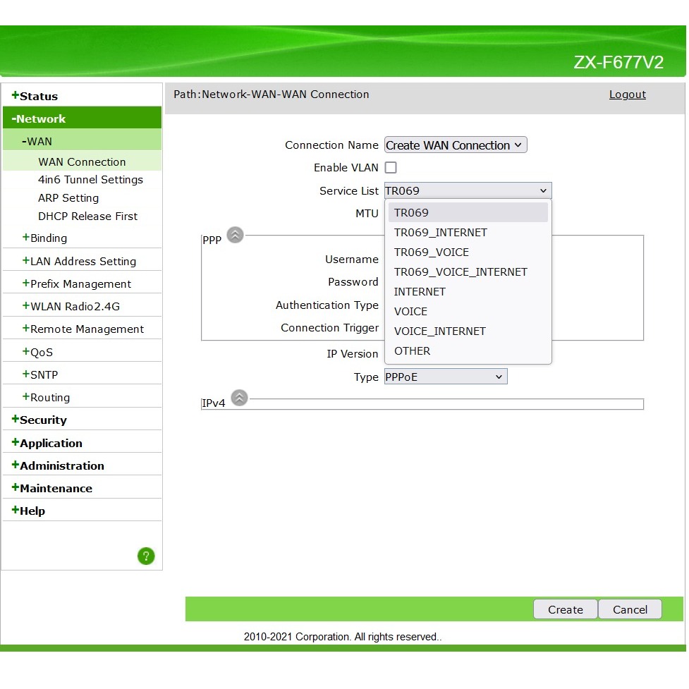The height and width of the screenshot is (689, 689).
Task: Enable the VLAN checkbox
Action: pos(391,168)
